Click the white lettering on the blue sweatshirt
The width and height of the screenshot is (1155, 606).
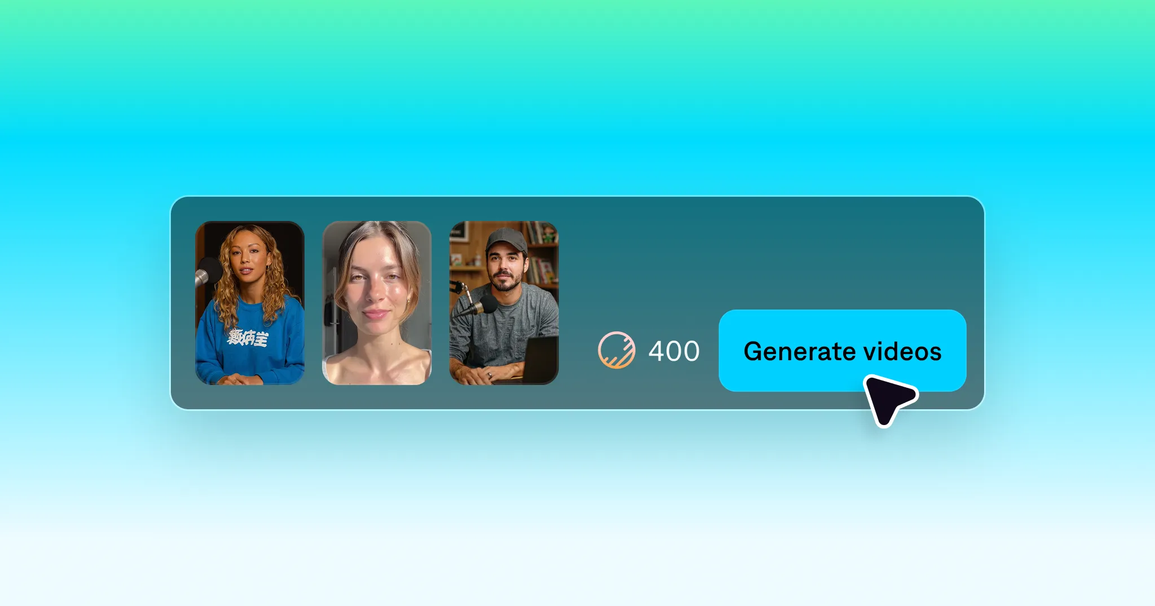coord(248,338)
